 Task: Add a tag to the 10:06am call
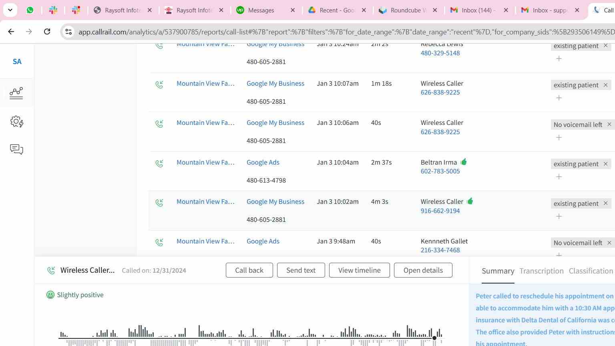click(x=559, y=137)
